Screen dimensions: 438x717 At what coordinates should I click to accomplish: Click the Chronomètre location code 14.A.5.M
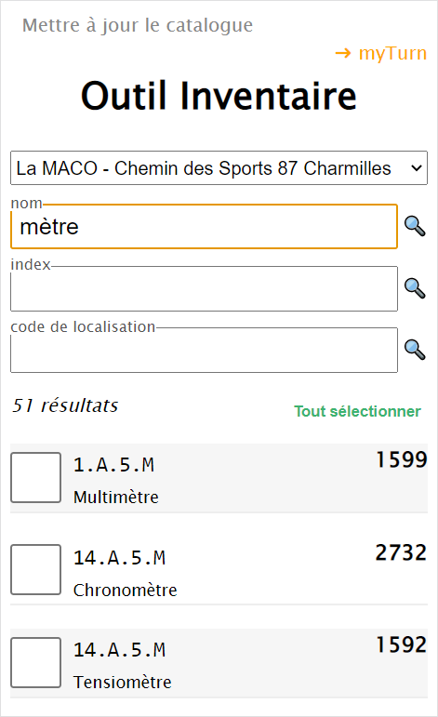(x=119, y=558)
